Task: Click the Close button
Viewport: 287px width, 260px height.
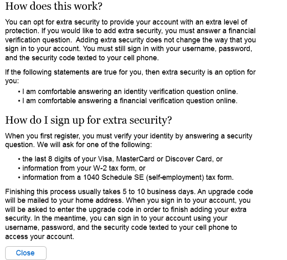Action: 26,253
